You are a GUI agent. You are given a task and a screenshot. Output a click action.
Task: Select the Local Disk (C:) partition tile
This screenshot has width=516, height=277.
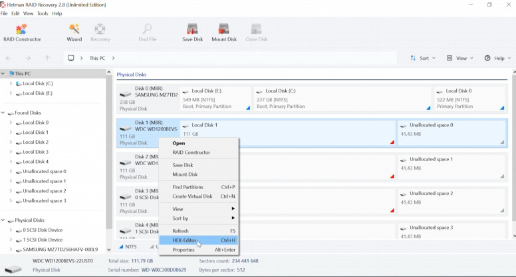[342, 99]
